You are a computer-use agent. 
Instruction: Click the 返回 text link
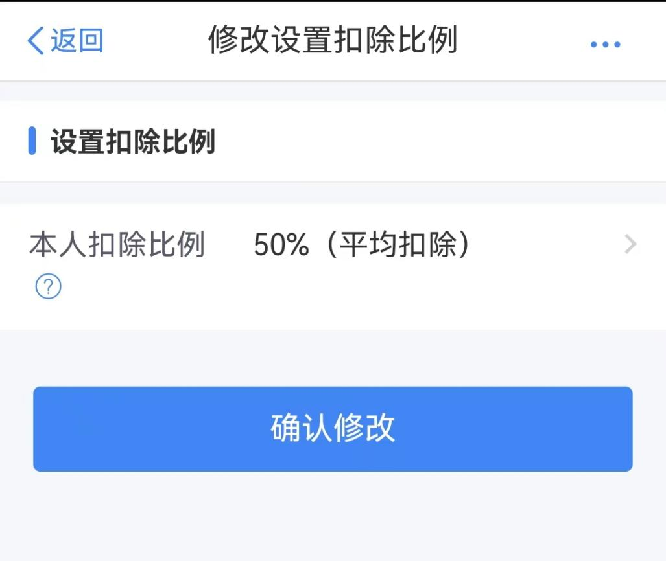(x=77, y=41)
